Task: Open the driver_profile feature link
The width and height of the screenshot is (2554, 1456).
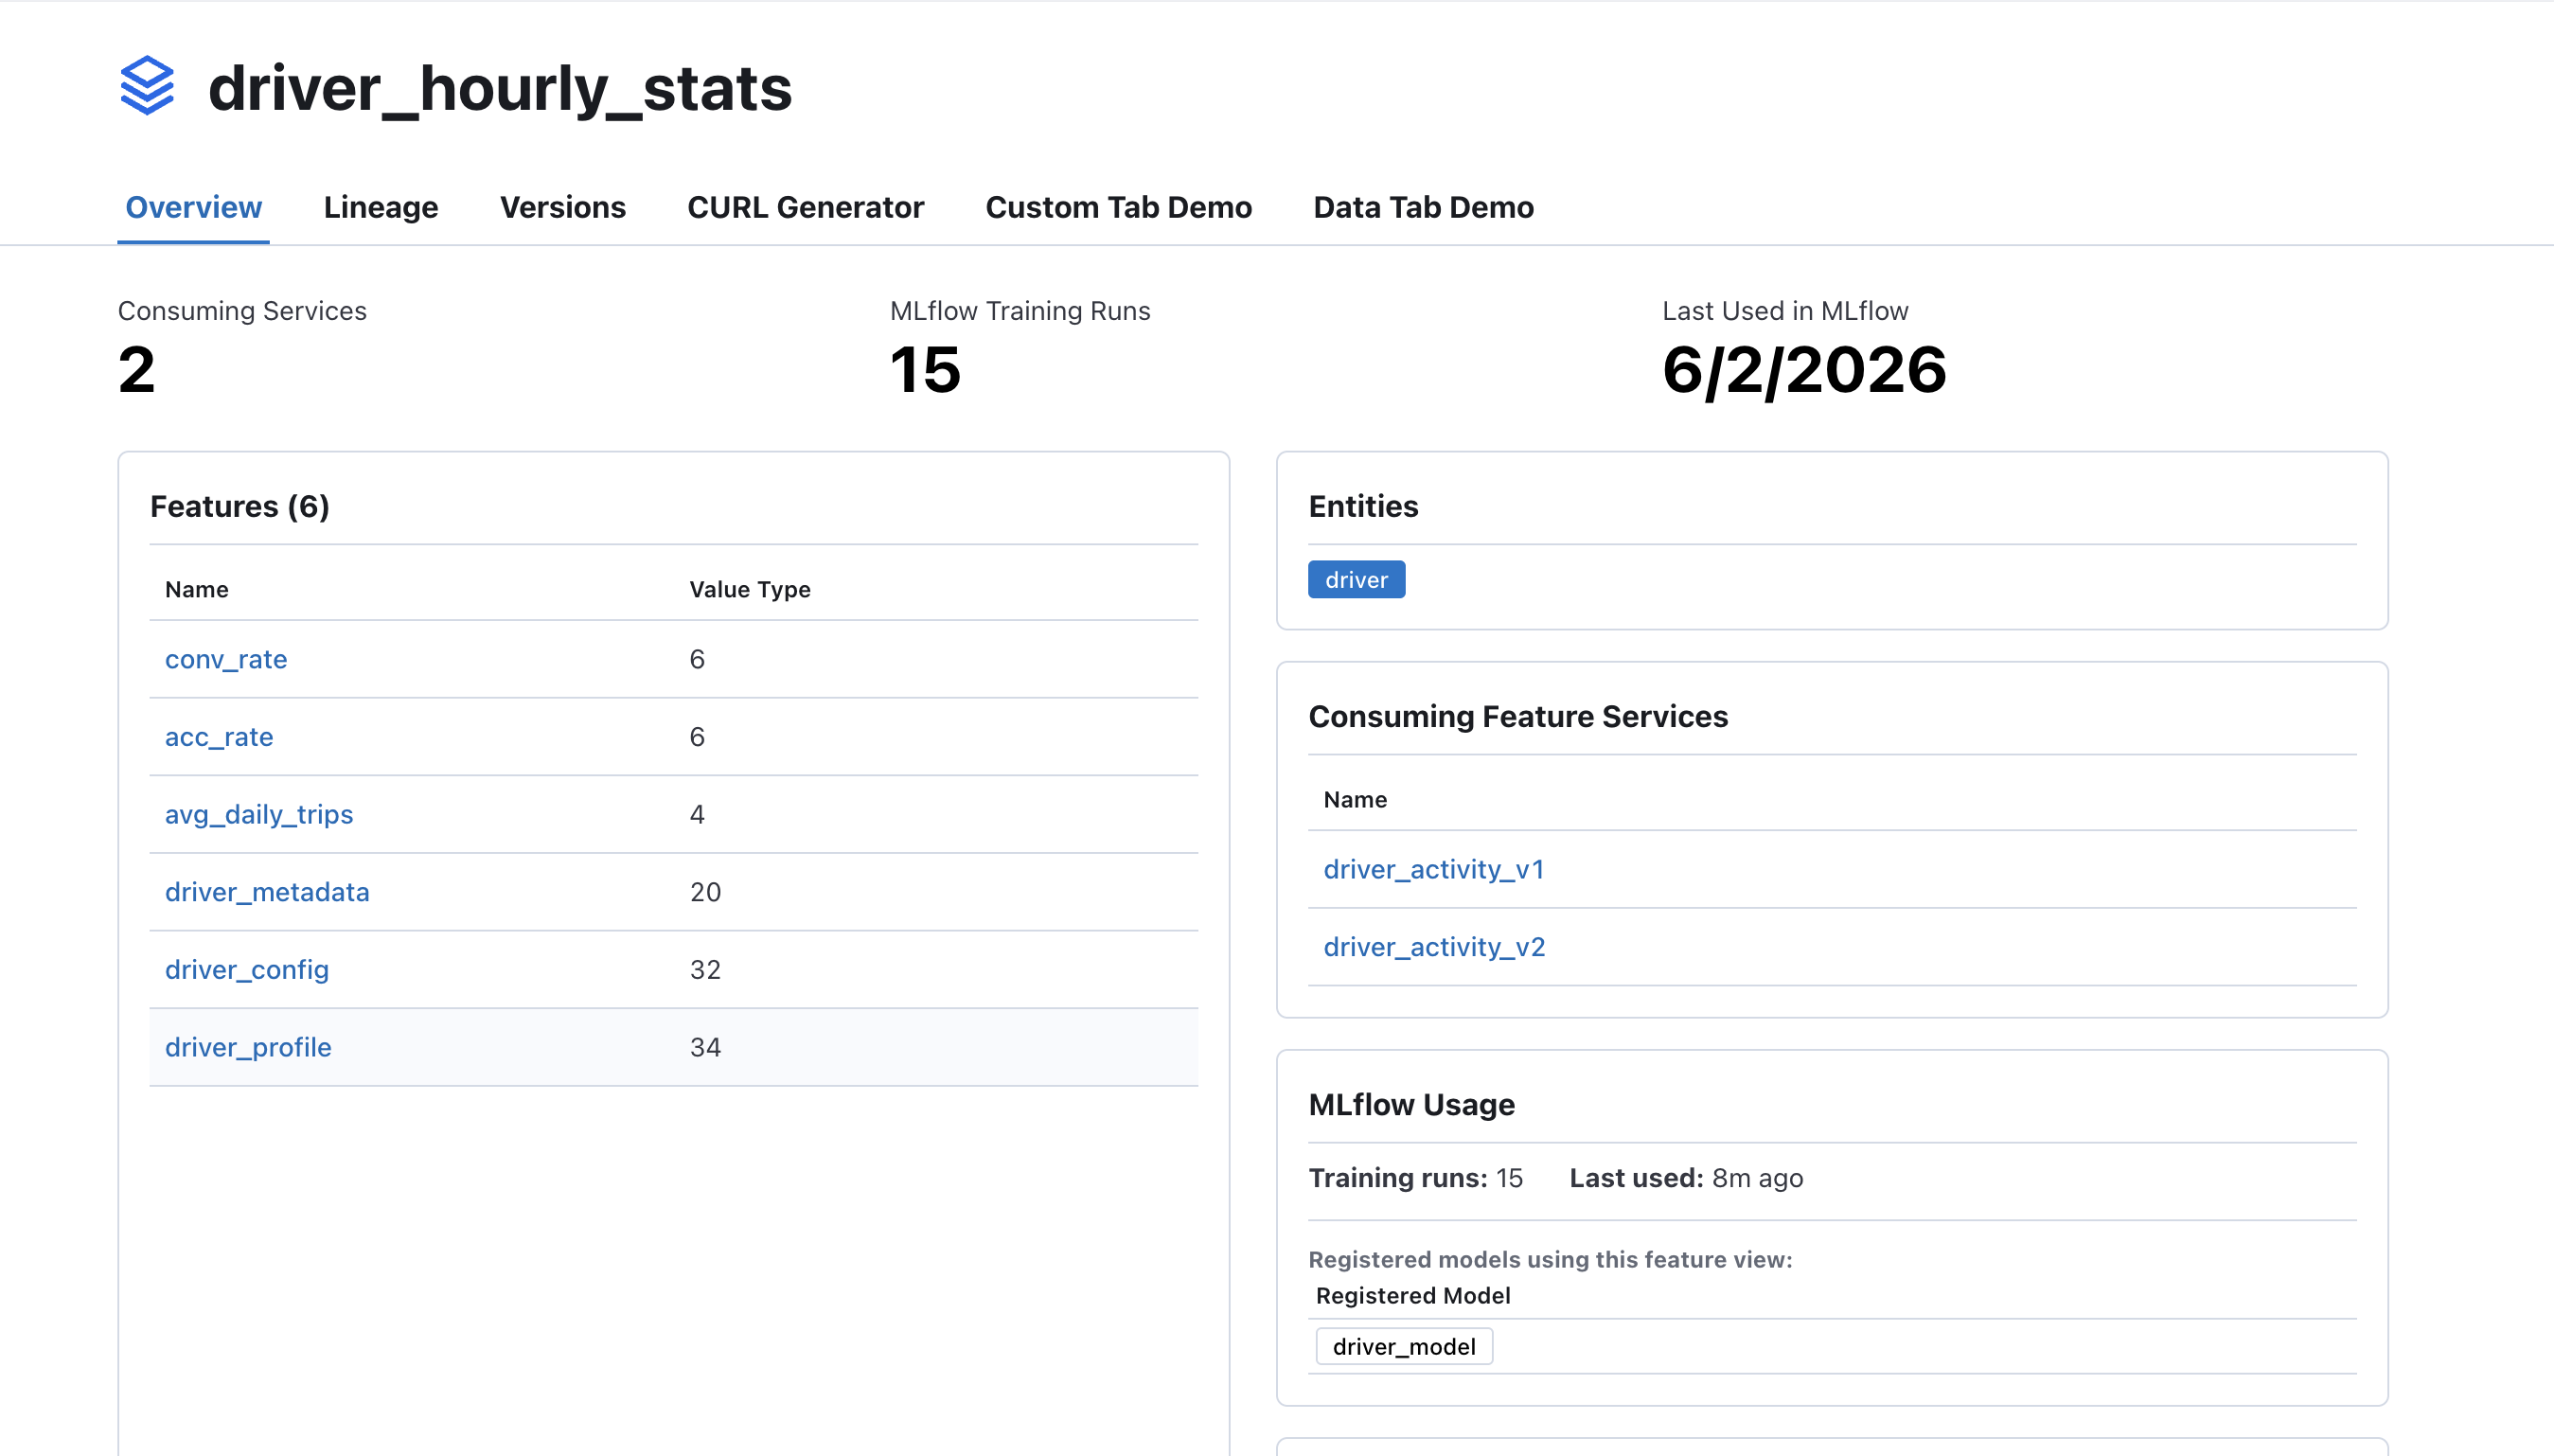Action: coord(248,1047)
